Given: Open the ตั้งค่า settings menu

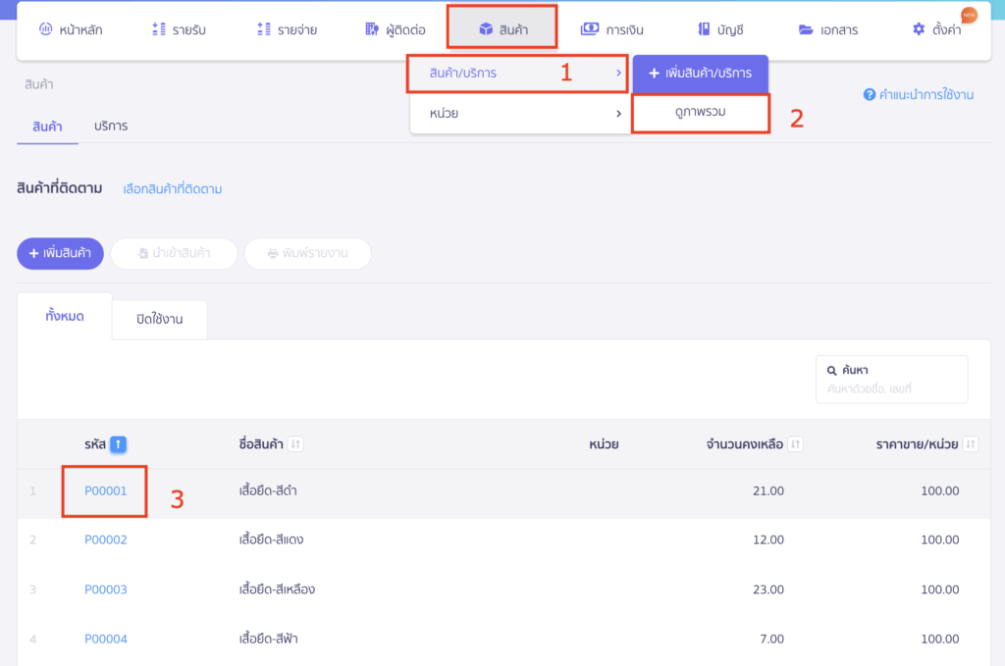Looking at the screenshot, I should tap(936, 29).
